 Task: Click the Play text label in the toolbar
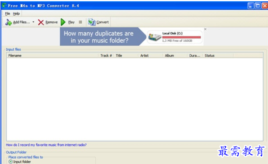71,22
